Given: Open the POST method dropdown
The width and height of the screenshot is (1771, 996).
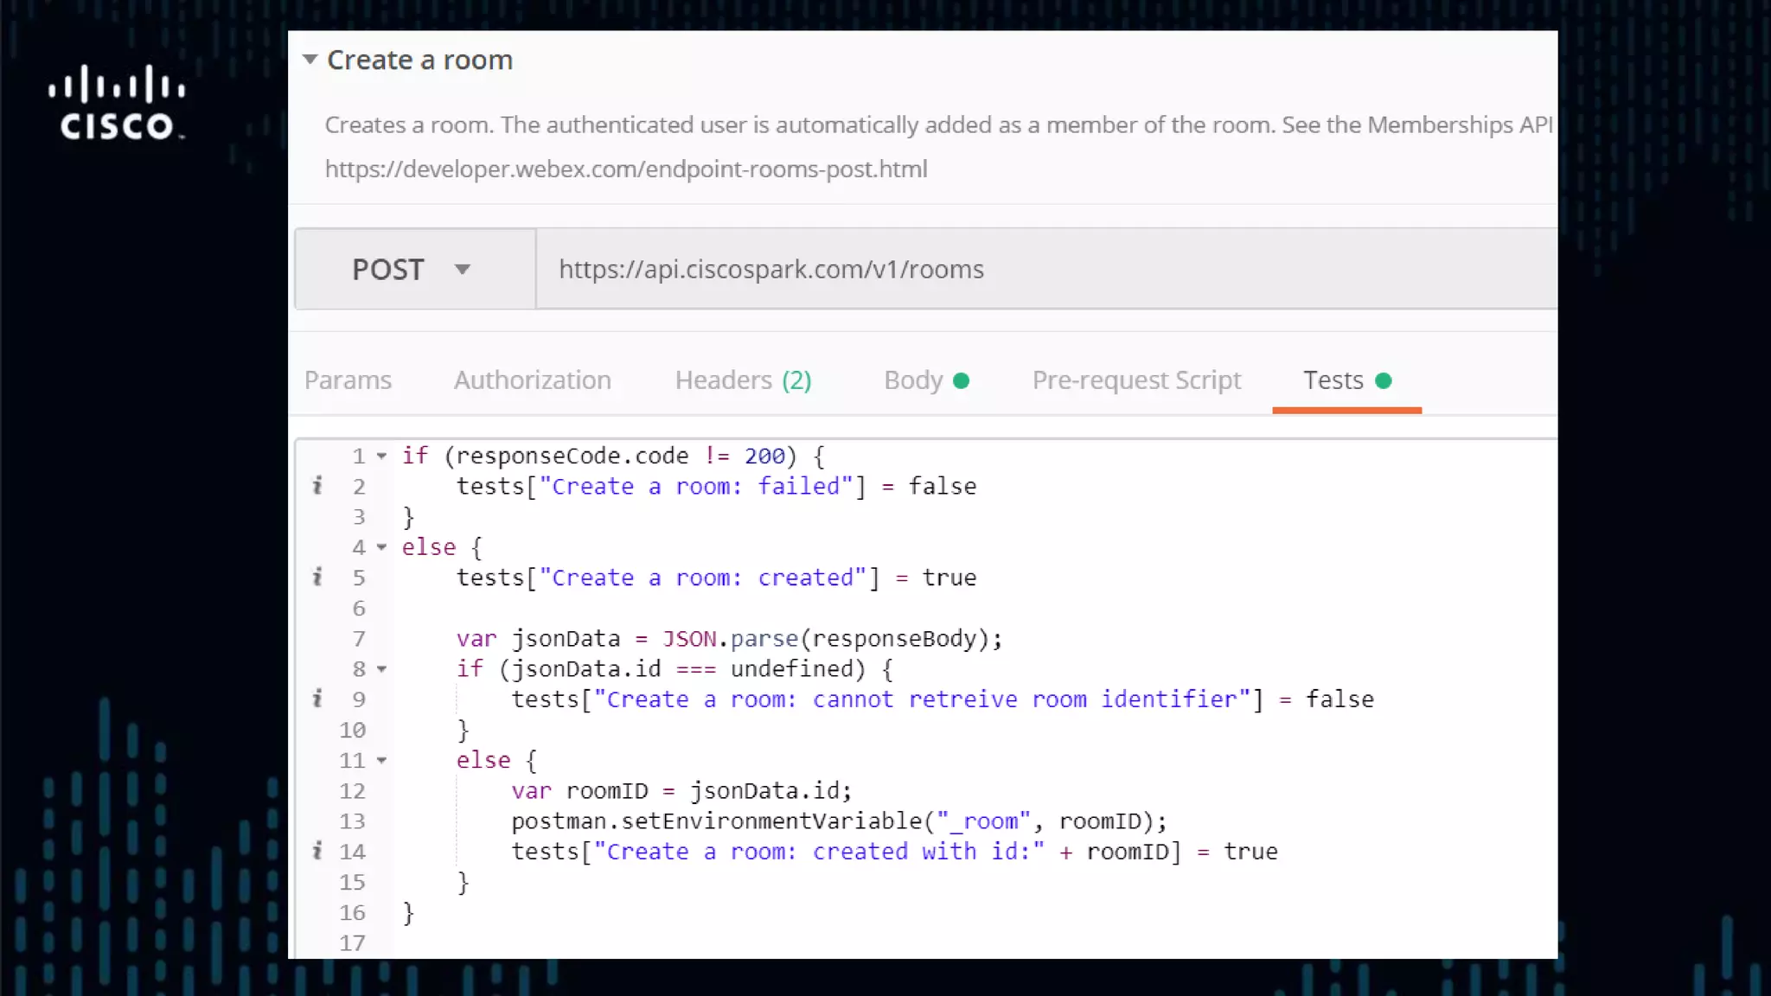Looking at the screenshot, I should pyautogui.click(x=463, y=270).
